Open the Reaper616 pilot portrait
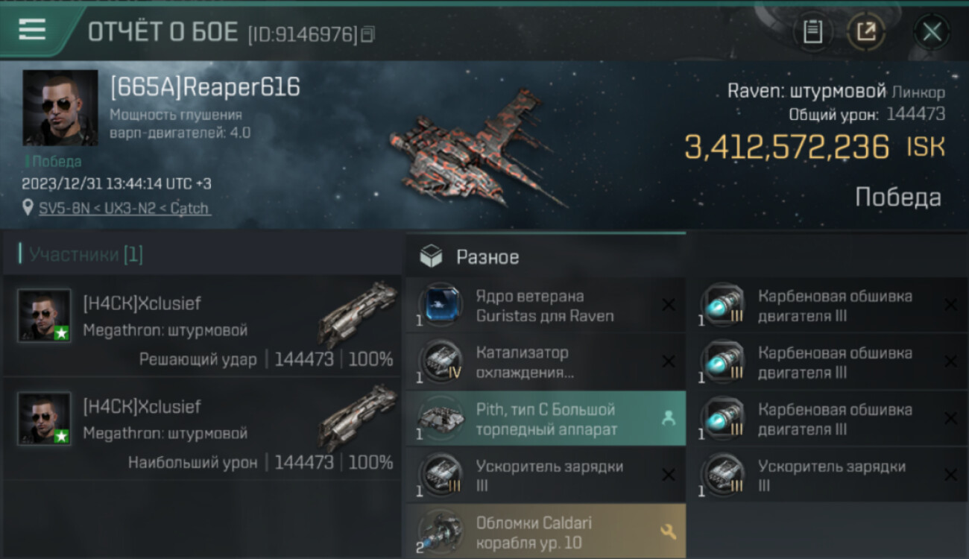 click(60, 107)
